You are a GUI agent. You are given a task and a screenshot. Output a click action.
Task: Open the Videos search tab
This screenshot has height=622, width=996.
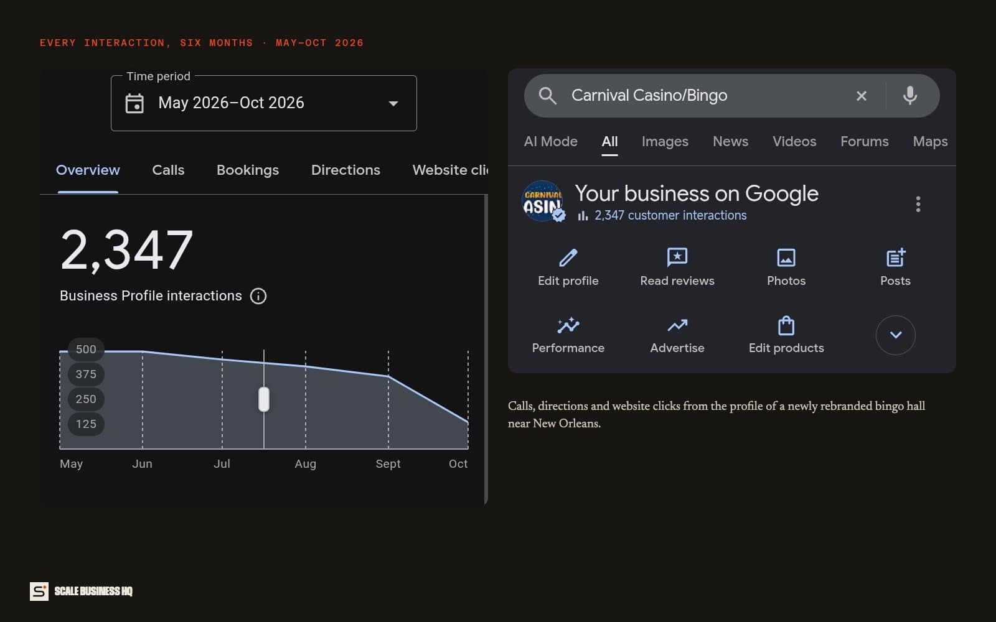pos(794,141)
